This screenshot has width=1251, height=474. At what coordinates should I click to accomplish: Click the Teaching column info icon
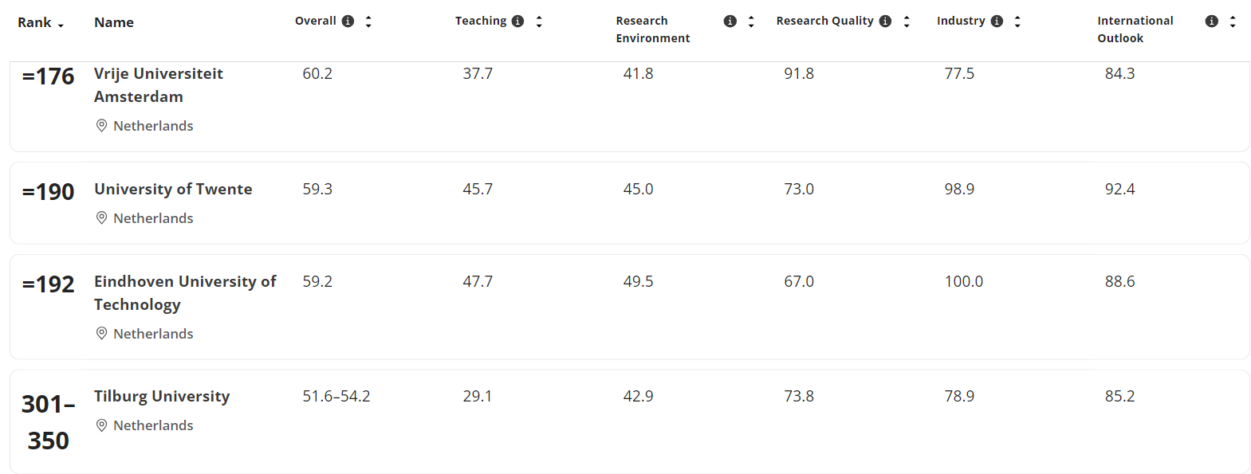517,22
